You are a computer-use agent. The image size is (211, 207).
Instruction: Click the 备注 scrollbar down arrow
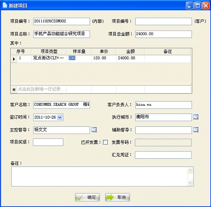point(190,182)
